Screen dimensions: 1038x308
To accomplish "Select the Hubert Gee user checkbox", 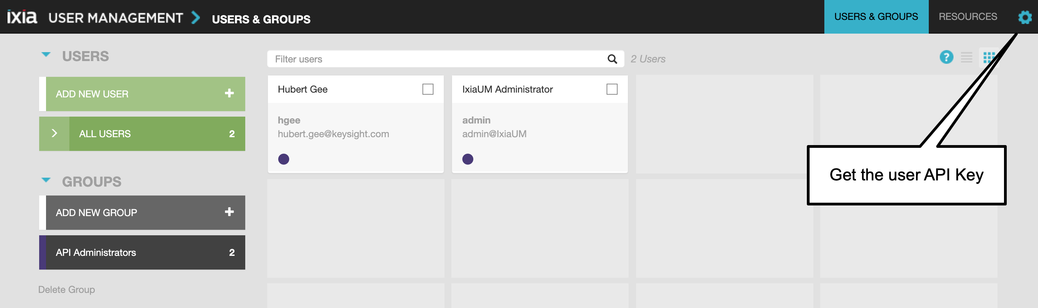I will click(428, 89).
